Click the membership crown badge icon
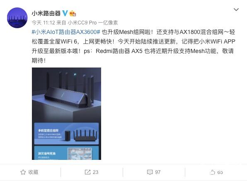Viewport: 247px width, 181px height. pyautogui.click(x=73, y=13)
